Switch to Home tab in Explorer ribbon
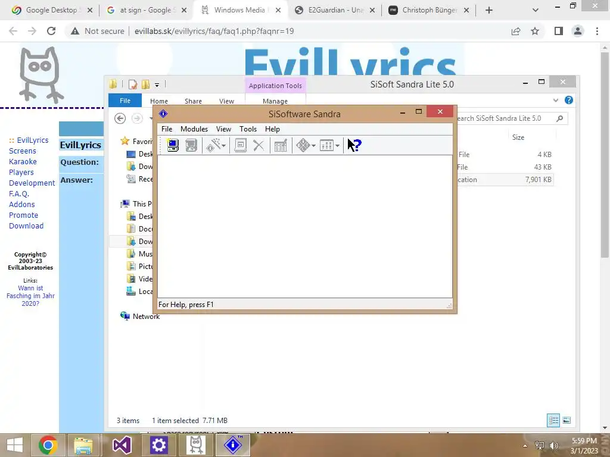This screenshot has width=610, height=457. [159, 101]
